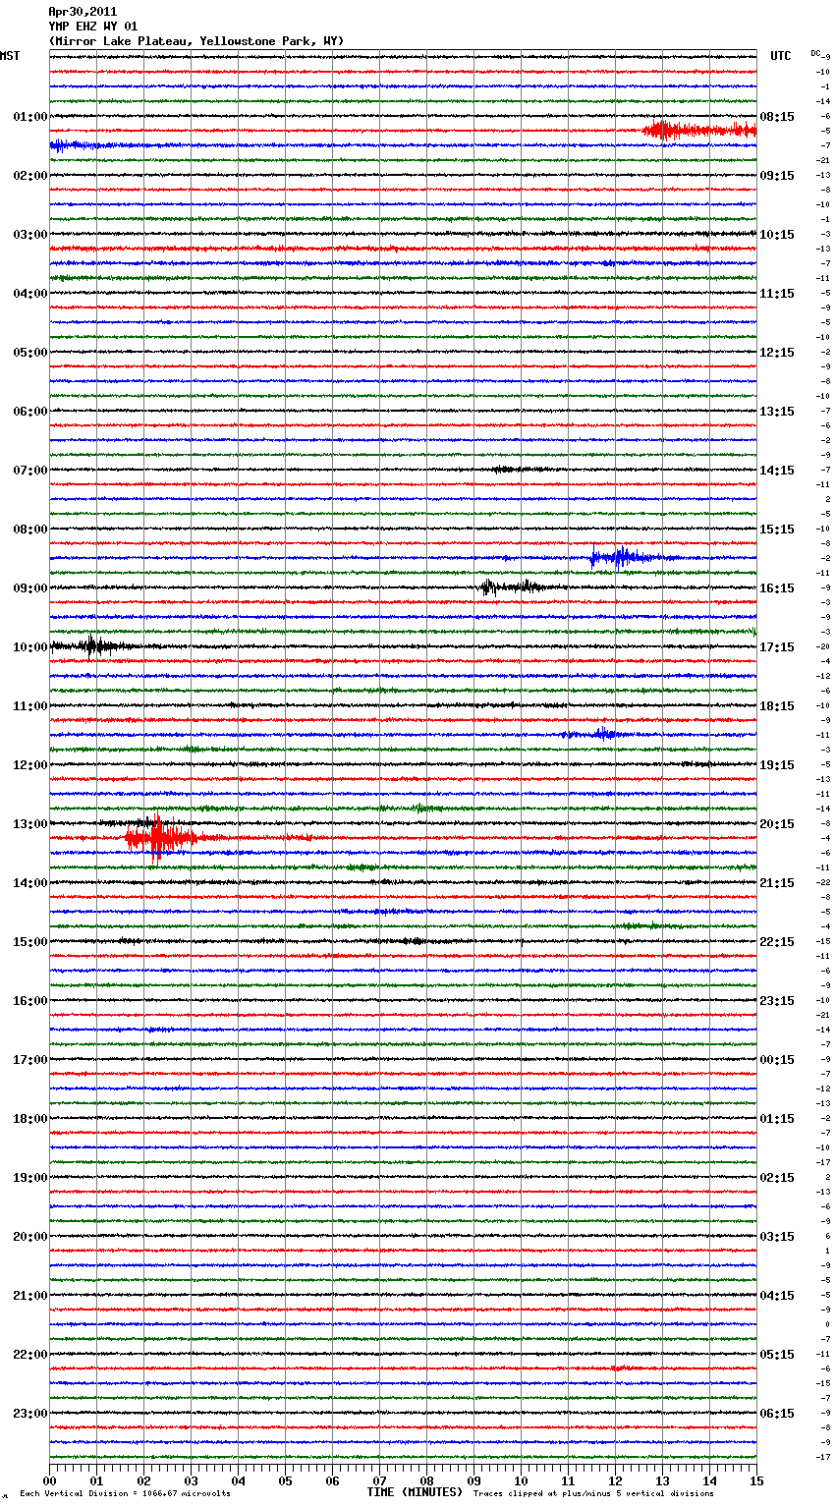Image resolution: width=835 pixels, height=1507 pixels.
Task: Click the black seismic burst on the 10:00 MST trace
Action: click(93, 645)
